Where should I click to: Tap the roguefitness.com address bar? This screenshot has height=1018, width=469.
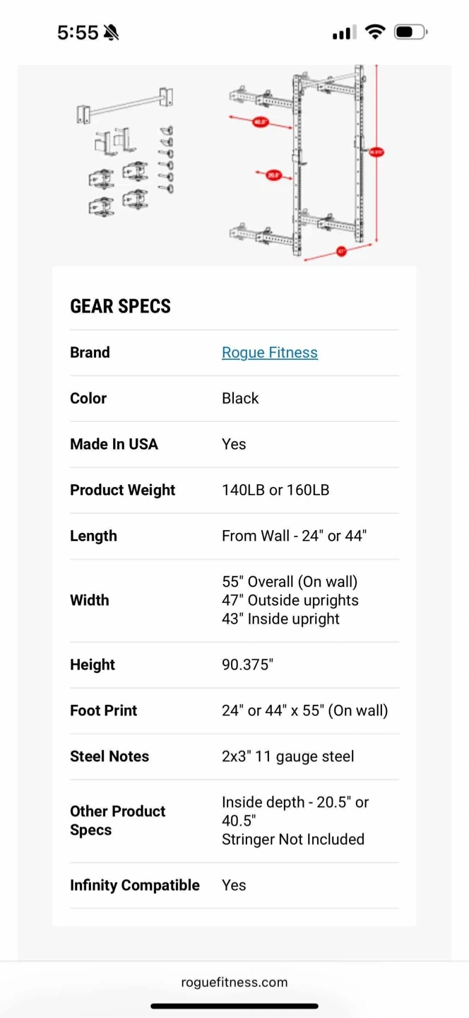pyautogui.click(x=234, y=982)
